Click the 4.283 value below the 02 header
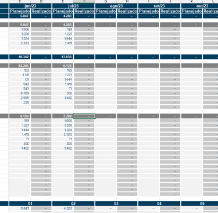 point(63,208)
